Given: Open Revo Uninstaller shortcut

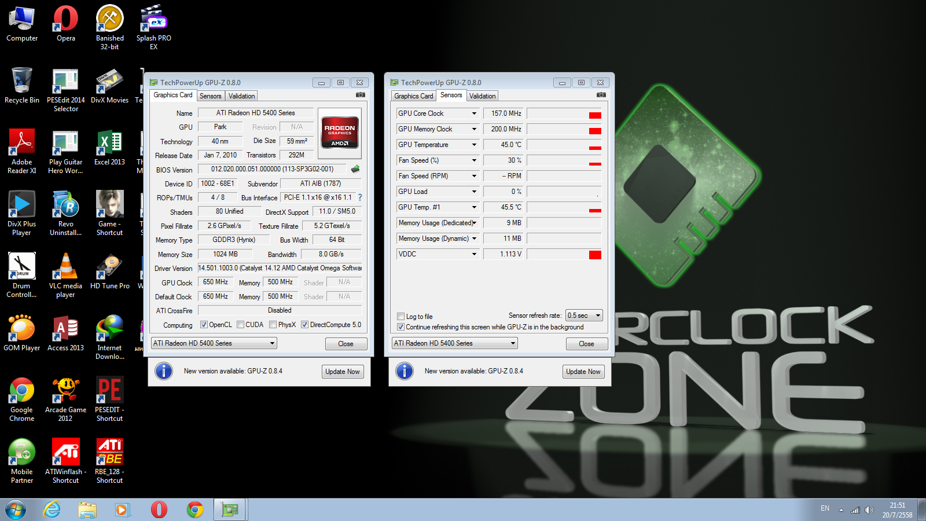Looking at the screenshot, I should click(66, 214).
